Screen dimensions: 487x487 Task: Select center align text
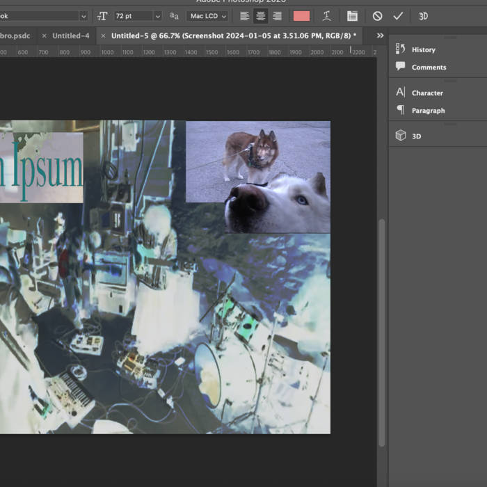[x=261, y=16]
